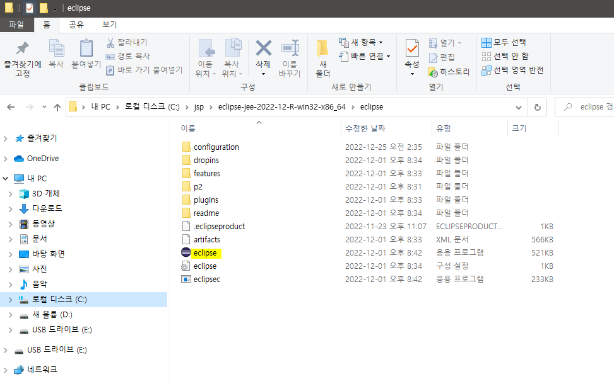Image resolution: width=614 pixels, height=384 pixels.
Task: Open 속성 properties button
Action: pos(412,58)
